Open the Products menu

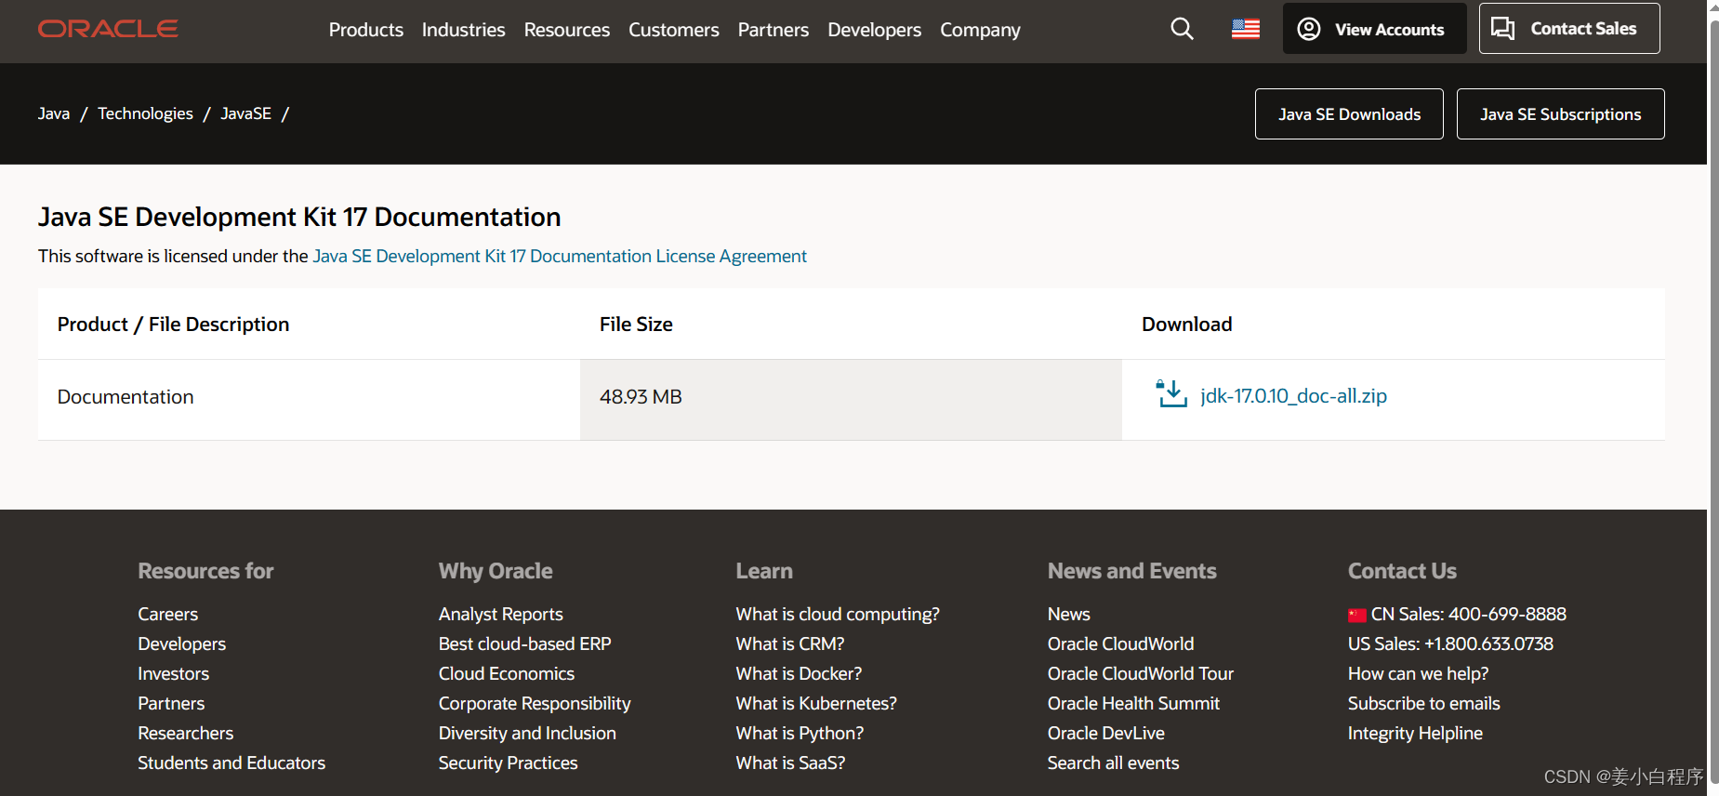366,30
